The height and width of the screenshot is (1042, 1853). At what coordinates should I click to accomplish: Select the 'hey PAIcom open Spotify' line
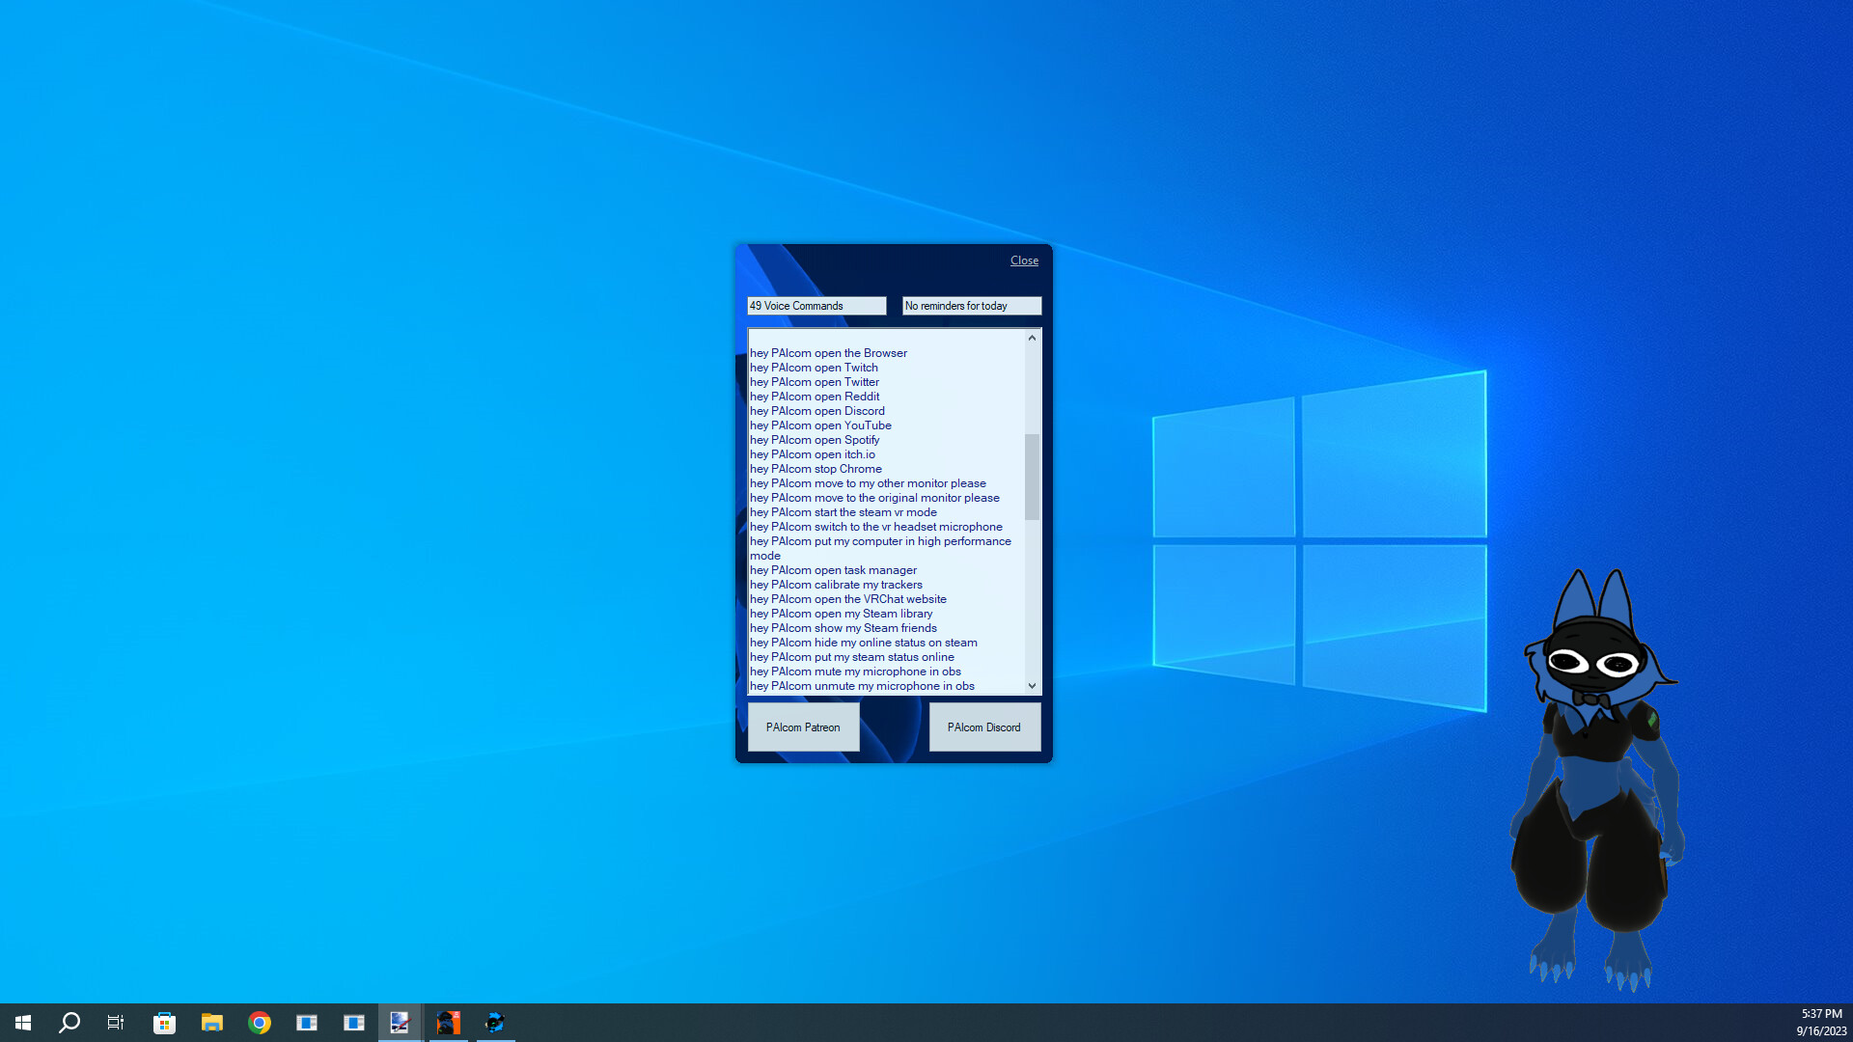815,440
